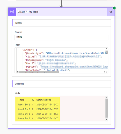Image resolution: width=121 pixels, height=134 pixels.
Task: Click the right scroll arrow in From box
Action: (x=104, y=72)
